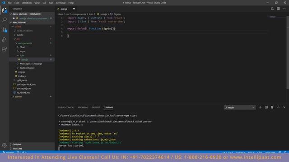This screenshot has width=289, height=162.
Task: Open editor More Actions ellipsis menu
Action: (x=284, y=9)
